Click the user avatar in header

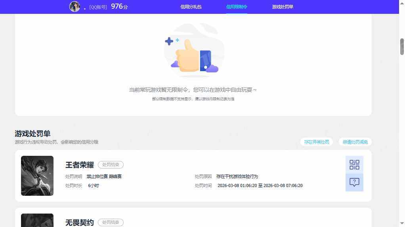pyautogui.click(x=75, y=7)
